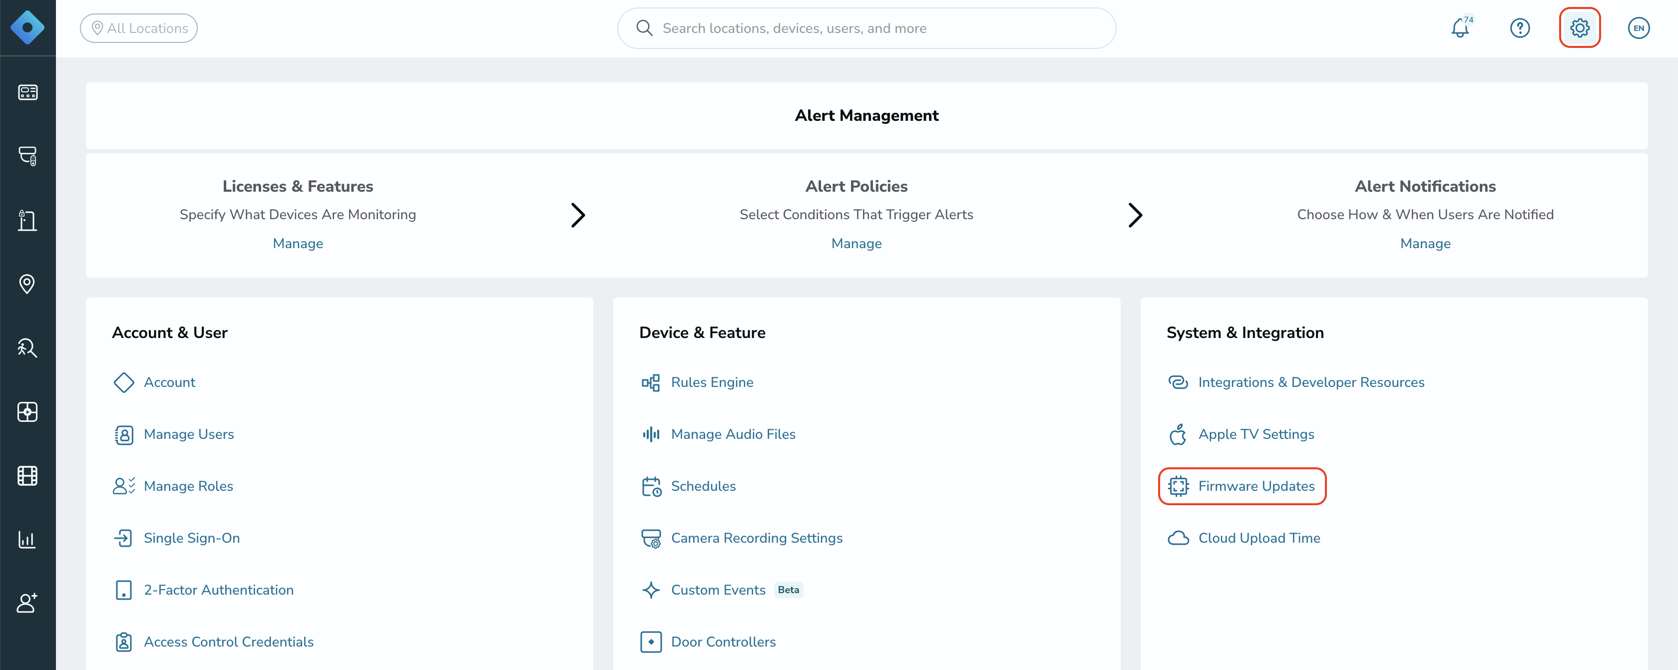Open the All Locations selector
This screenshot has width=1678, height=670.
(x=139, y=28)
